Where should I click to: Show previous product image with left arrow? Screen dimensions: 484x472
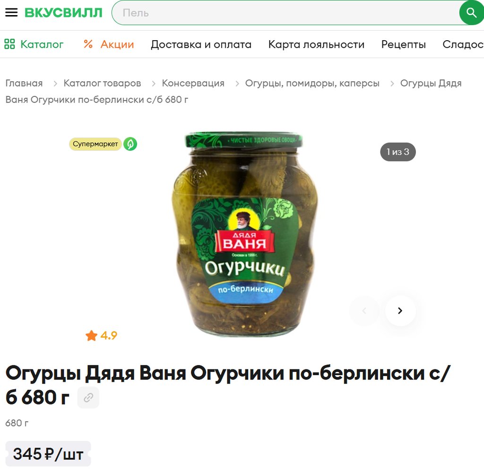click(364, 311)
